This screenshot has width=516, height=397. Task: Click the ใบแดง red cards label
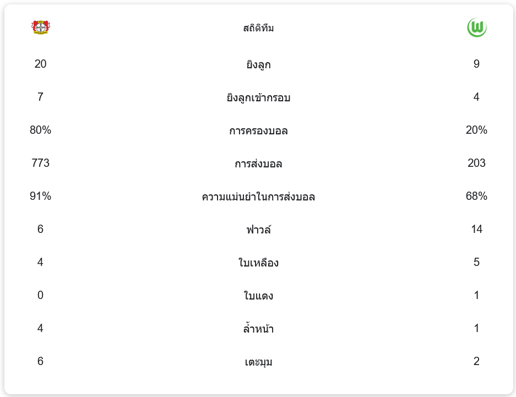click(258, 296)
